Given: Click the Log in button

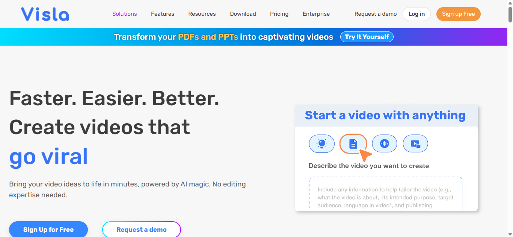Looking at the screenshot, I should 416,14.
